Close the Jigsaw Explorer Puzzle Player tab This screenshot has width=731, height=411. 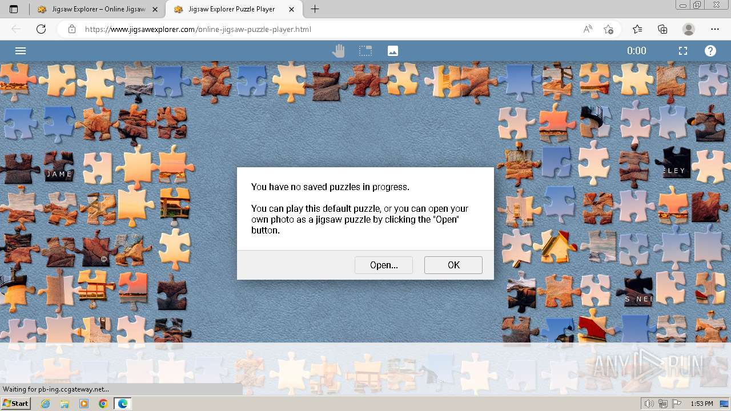tap(292, 9)
